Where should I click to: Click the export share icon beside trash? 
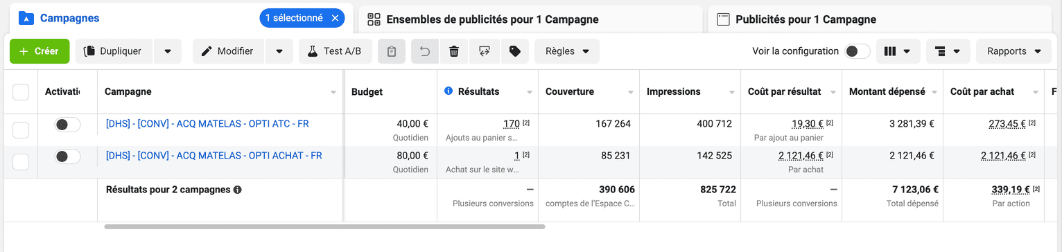(x=485, y=51)
